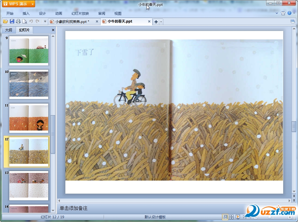Switch to normal view icon
Viewport: 298px width, 222px height.
[225, 217]
